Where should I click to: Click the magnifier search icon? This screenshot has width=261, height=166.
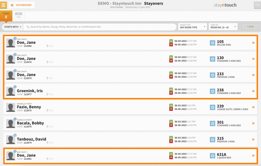click(x=28, y=27)
